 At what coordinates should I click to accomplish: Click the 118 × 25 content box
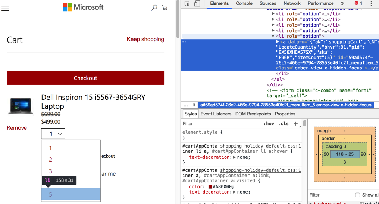pos(344,154)
